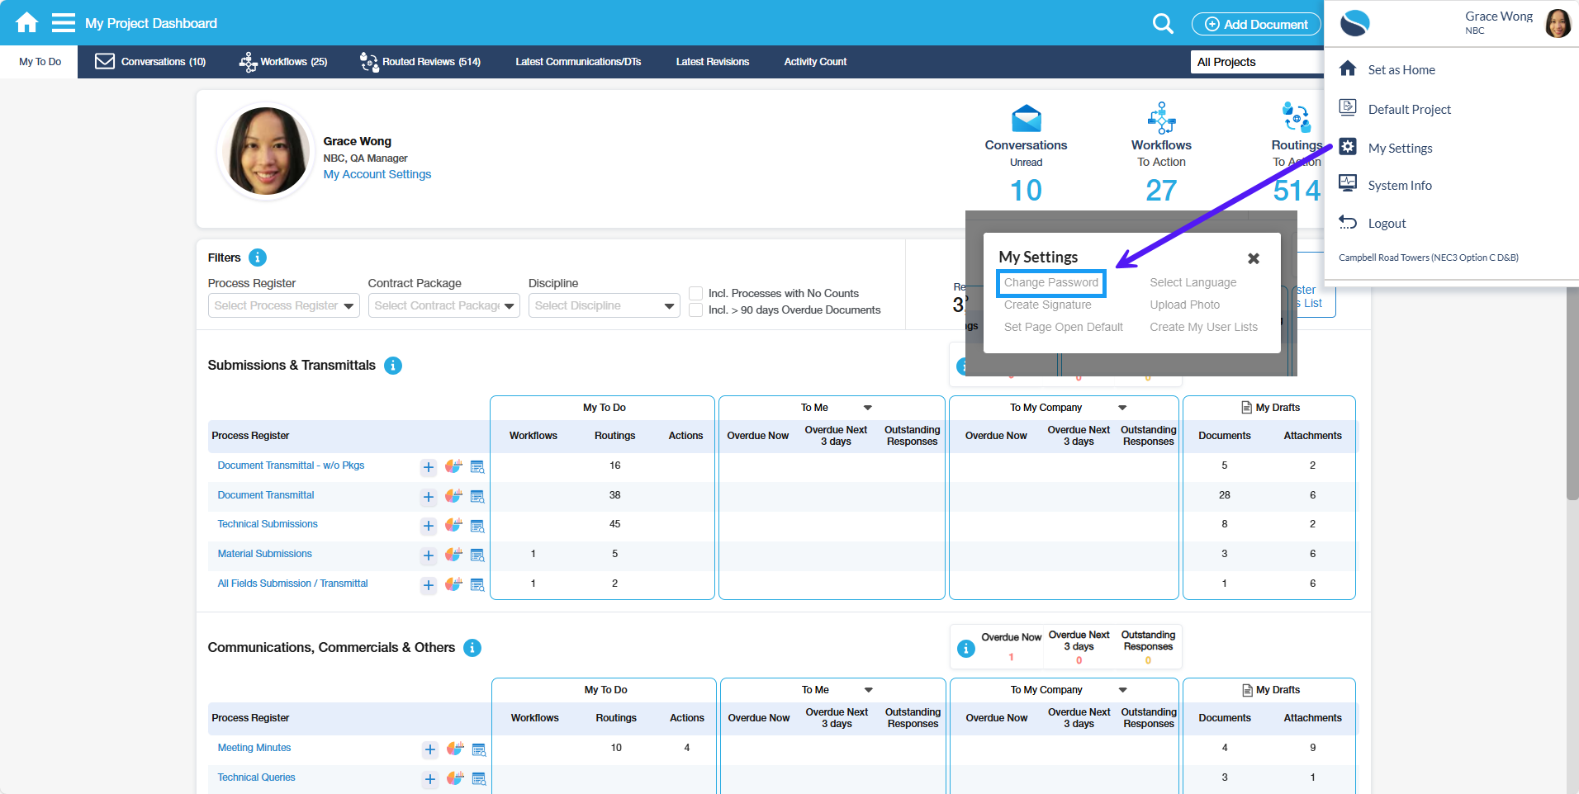Screen dimensions: 1579x794
Task: Click the Filters info icon
Action: pos(258,258)
